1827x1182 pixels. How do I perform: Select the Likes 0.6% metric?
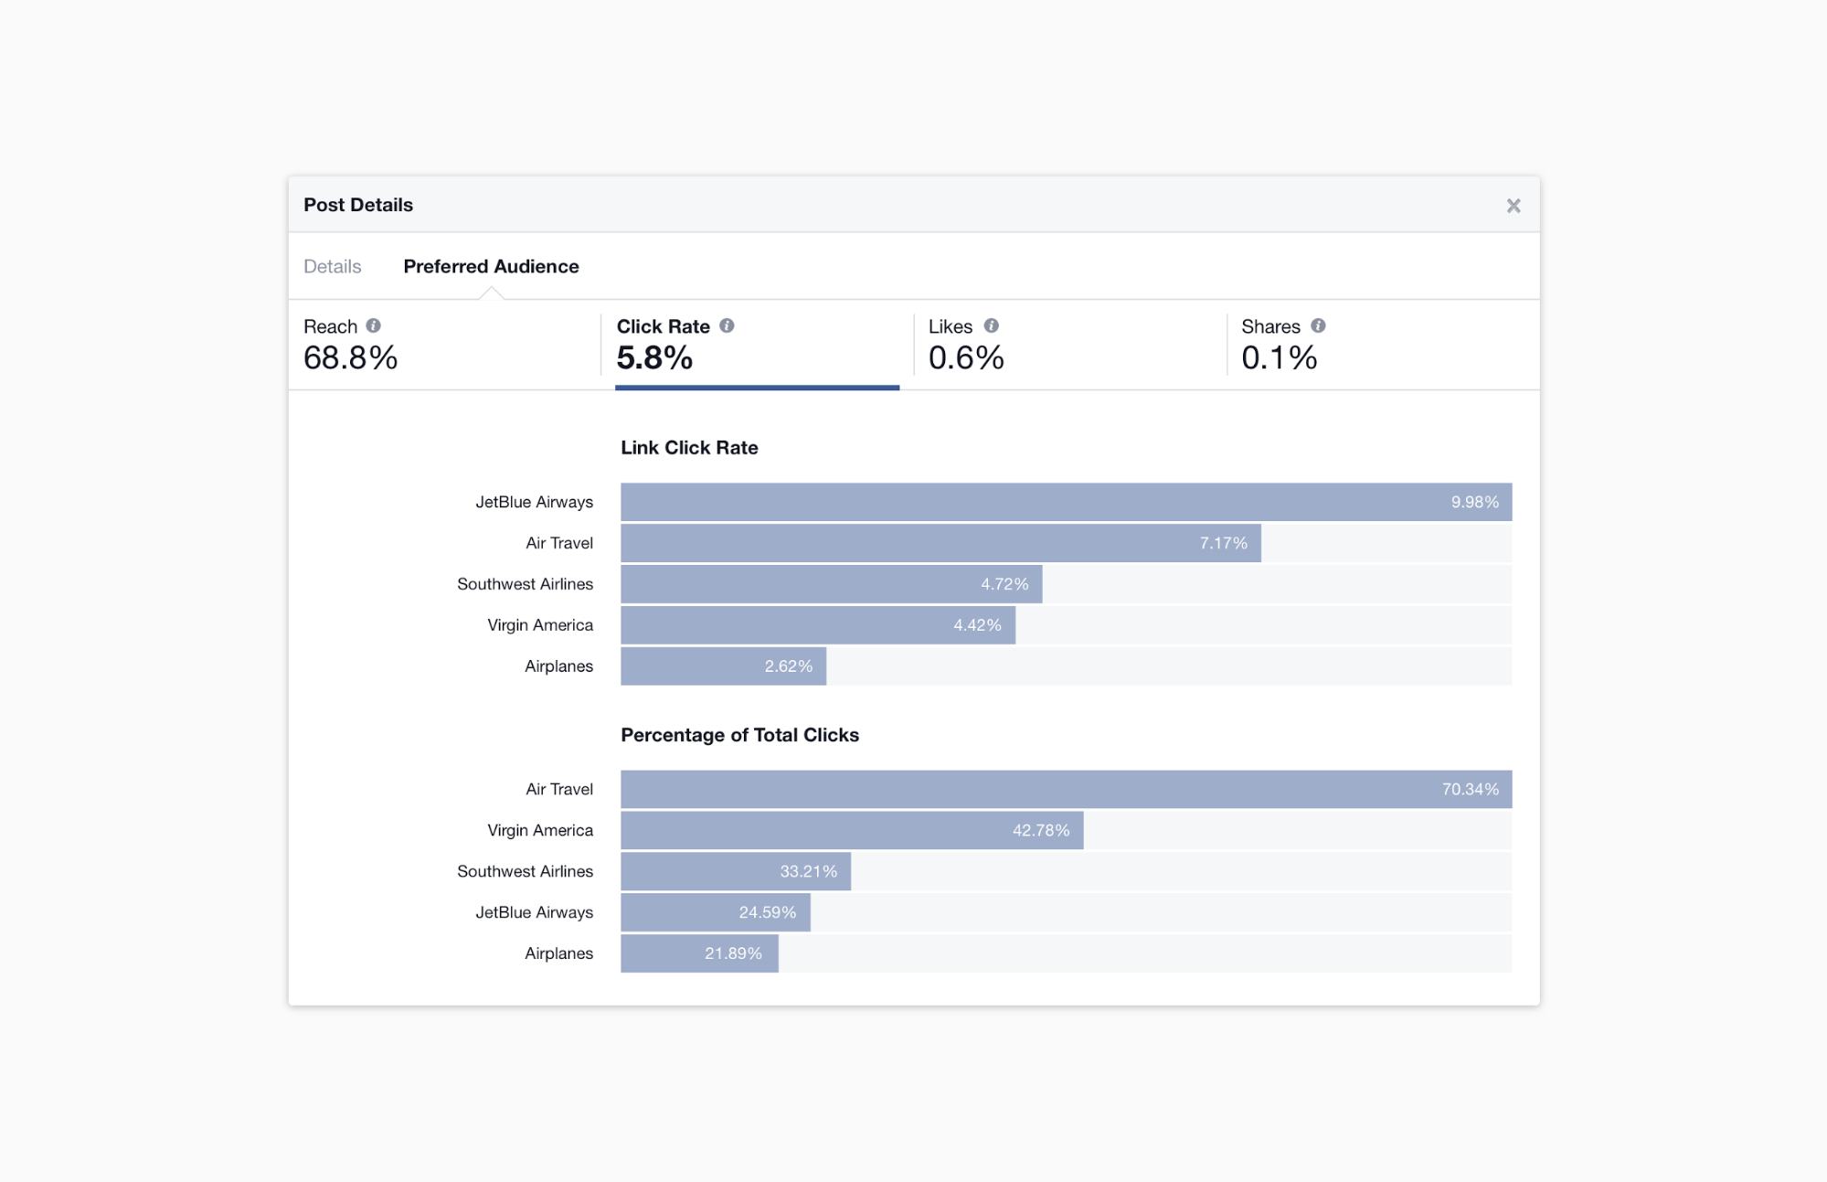pos(1069,346)
